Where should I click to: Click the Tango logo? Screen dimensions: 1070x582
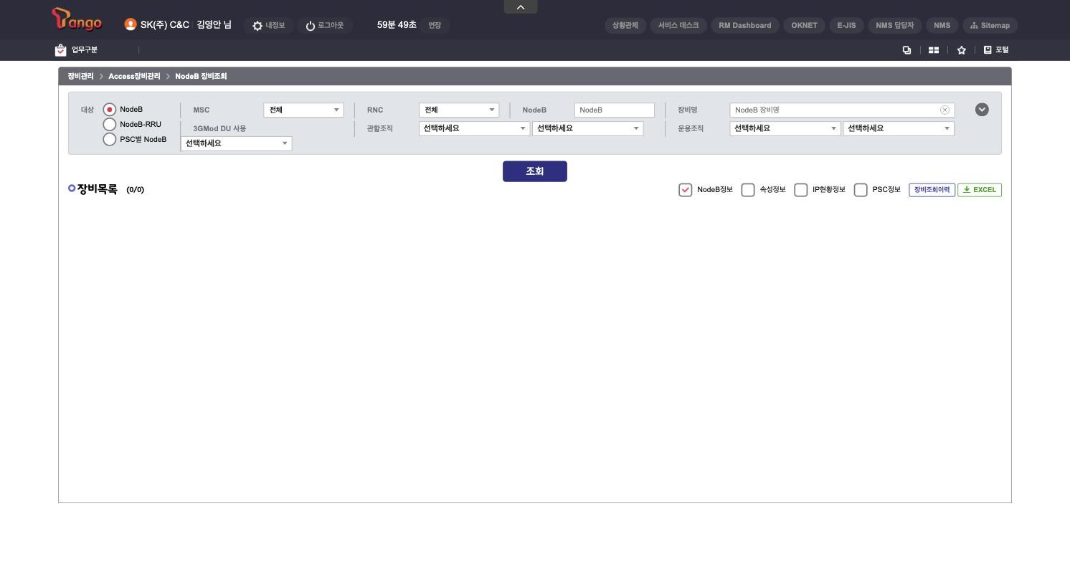(77, 20)
